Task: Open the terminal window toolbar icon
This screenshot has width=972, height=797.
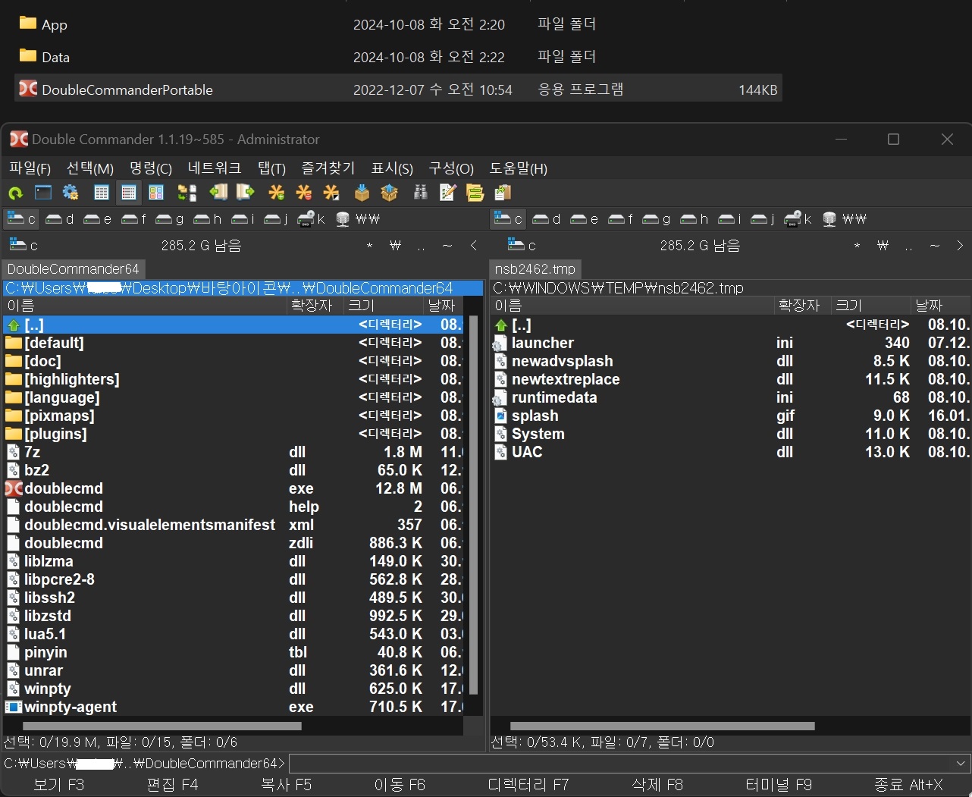Action: 43,193
